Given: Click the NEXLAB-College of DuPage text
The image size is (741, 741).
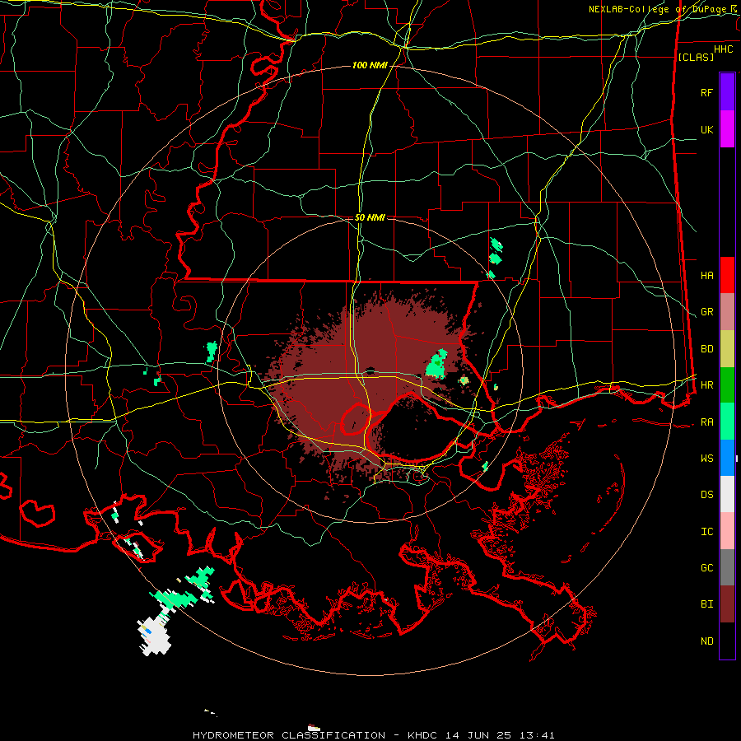Looking at the screenshot, I should click(659, 9).
